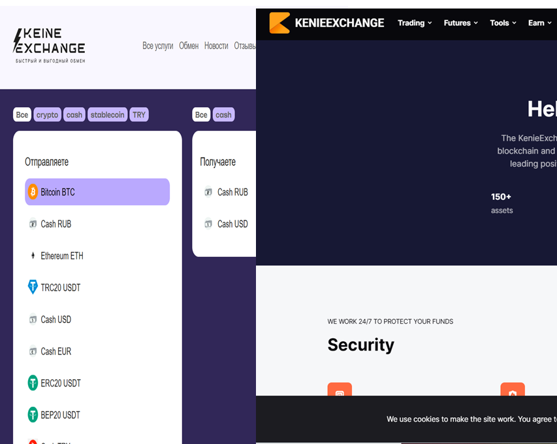Viewport: 557px width, 444px height.
Task: Click the BEP20 USDT green tether icon
Action: point(33,415)
